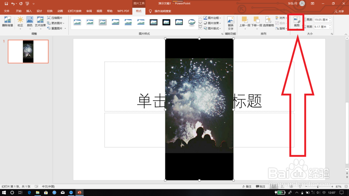349x196 pixels.
Task: Collapse the ribbon chevron
Action: pyautogui.click(x=346, y=34)
